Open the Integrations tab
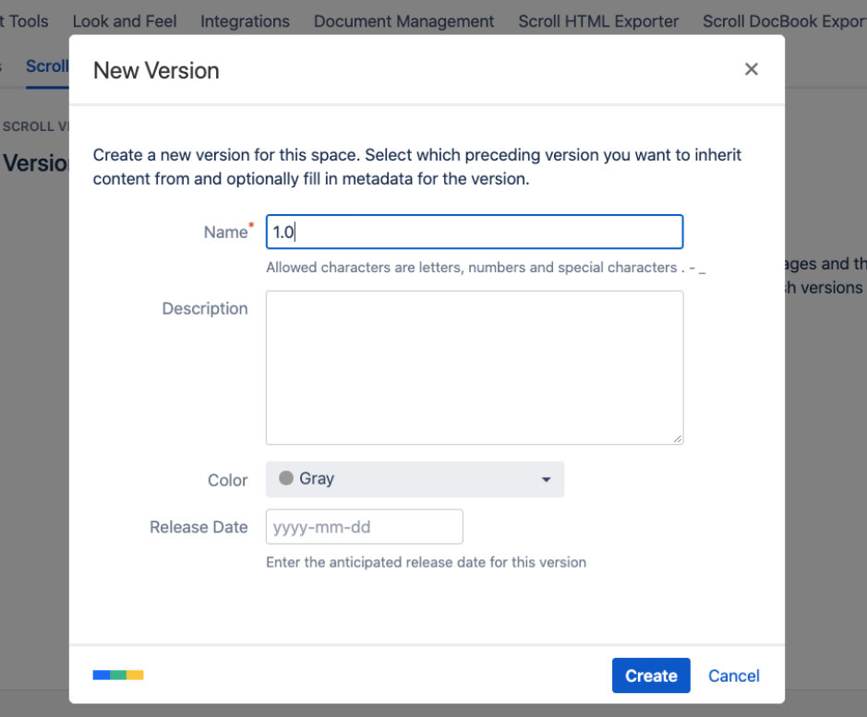 [x=245, y=20]
